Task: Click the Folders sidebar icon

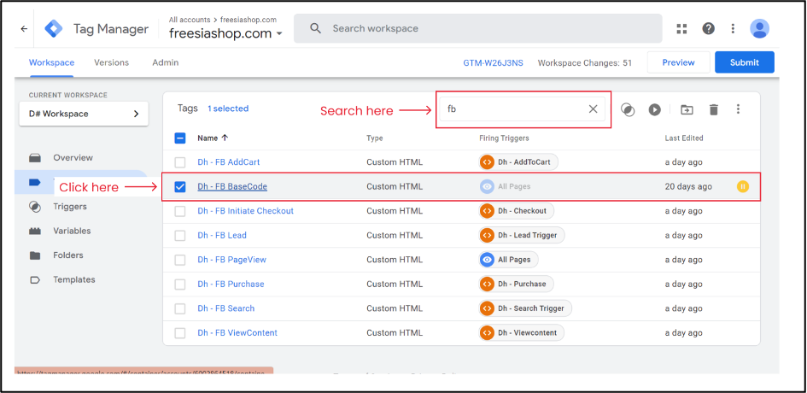Action: click(x=35, y=255)
